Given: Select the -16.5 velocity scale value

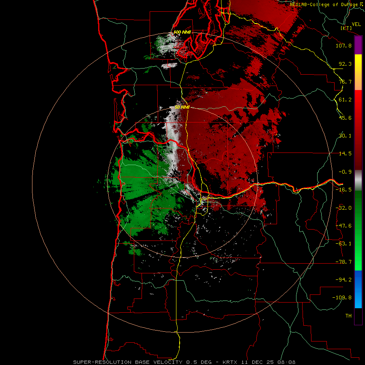Looking at the screenshot, I should pos(344,190).
